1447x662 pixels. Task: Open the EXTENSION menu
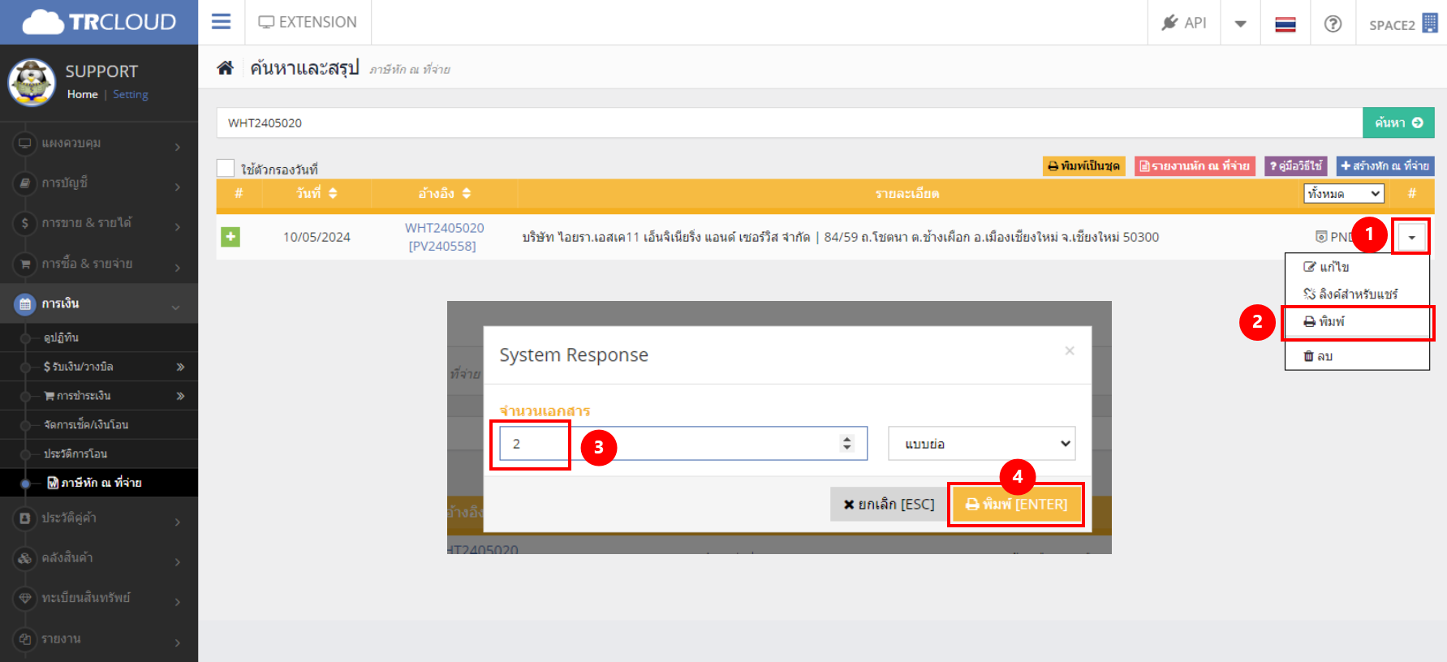[x=308, y=22]
